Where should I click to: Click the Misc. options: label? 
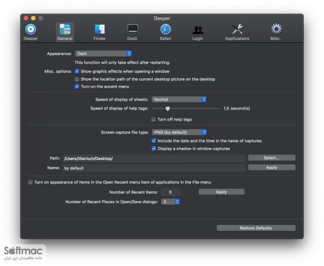coord(58,71)
